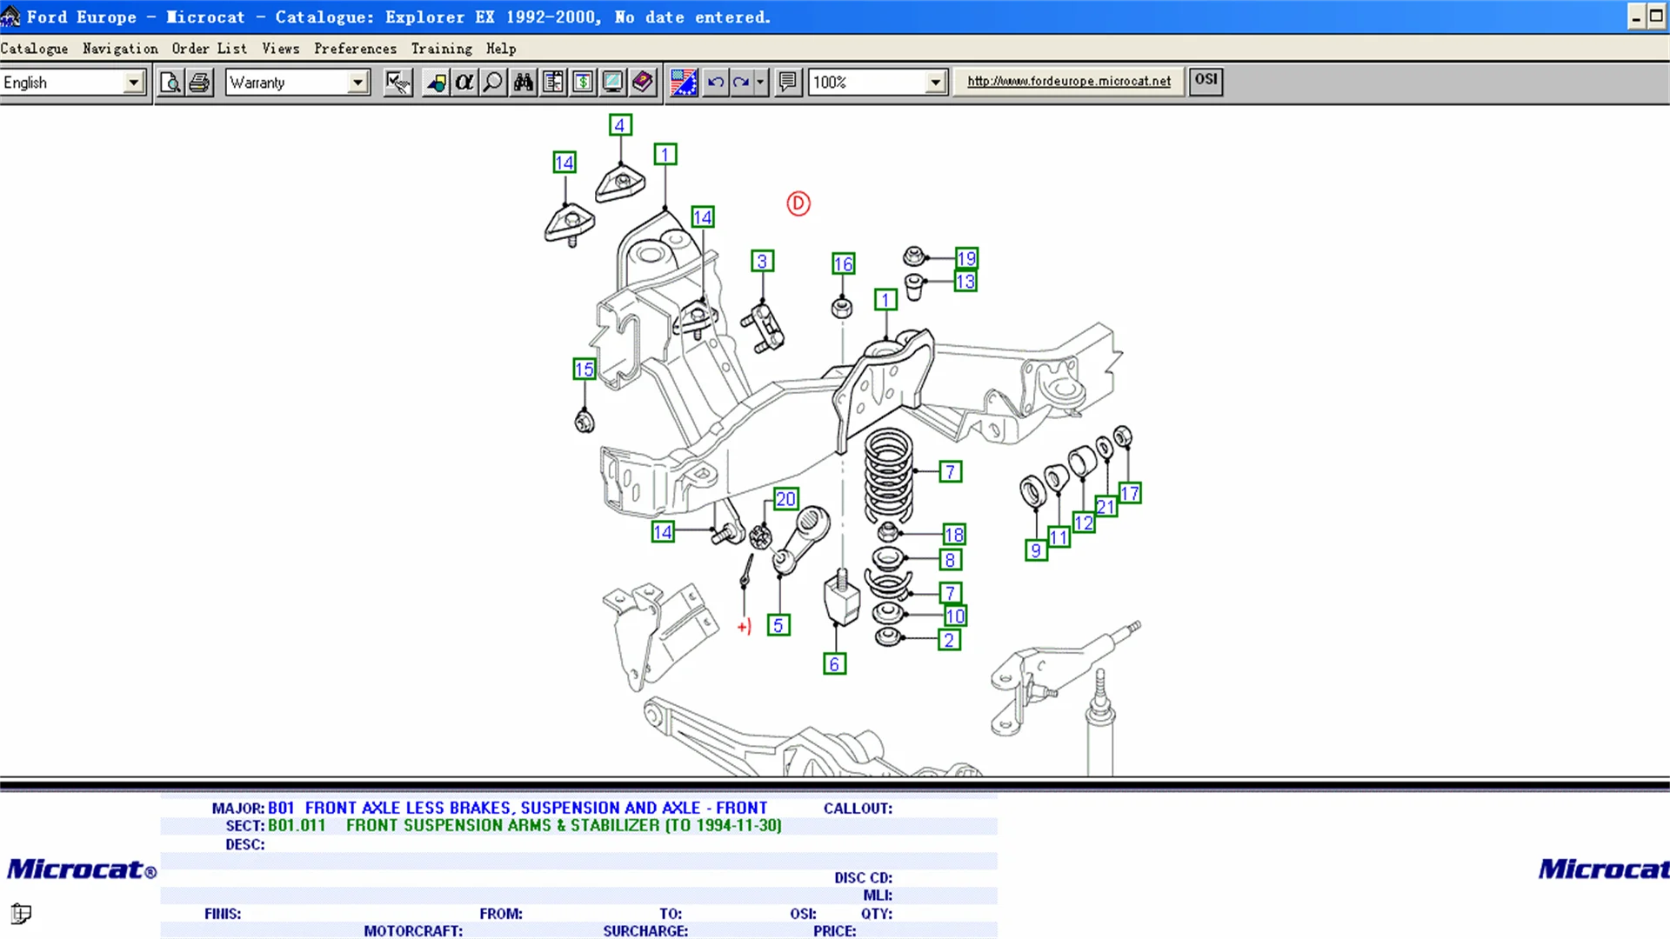
Task: Select callout 5 in the diagram
Action: pos(779,625)
